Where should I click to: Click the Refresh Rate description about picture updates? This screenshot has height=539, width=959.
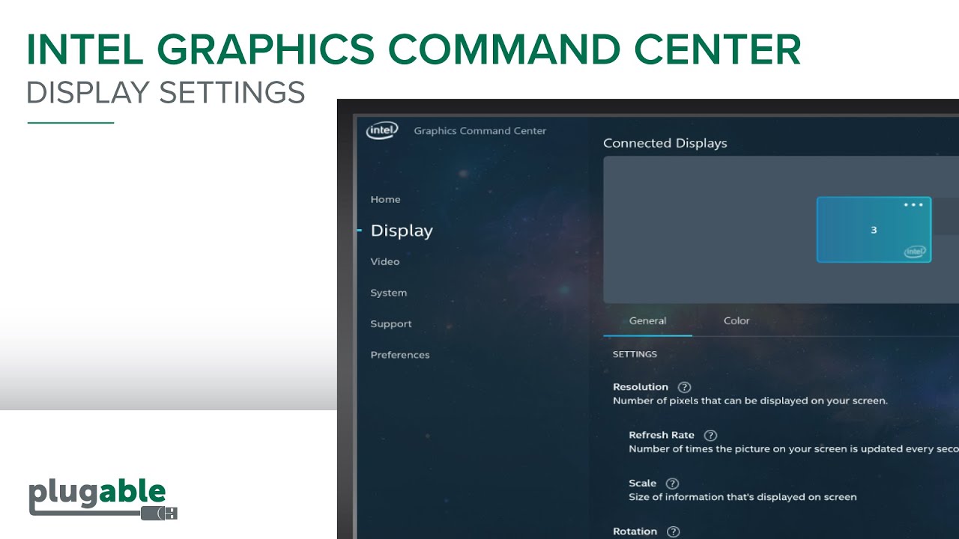793,449
